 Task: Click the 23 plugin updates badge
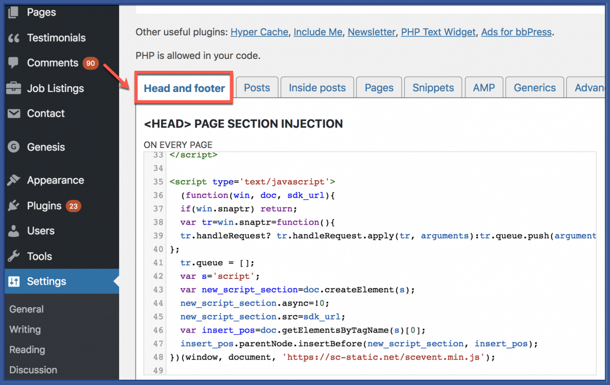point(74,206)
